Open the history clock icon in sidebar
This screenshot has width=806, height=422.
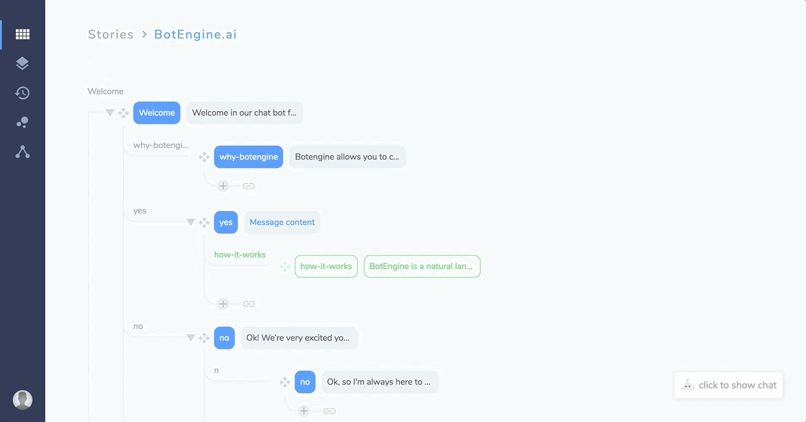pyautogui.click(x=23, y=93)
